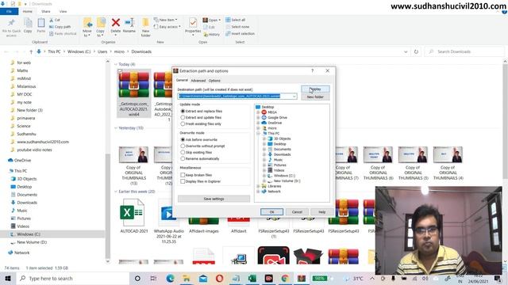Select the AUTOCAD 2021 Excel file
508x285 pixels.
coord(134,216)
